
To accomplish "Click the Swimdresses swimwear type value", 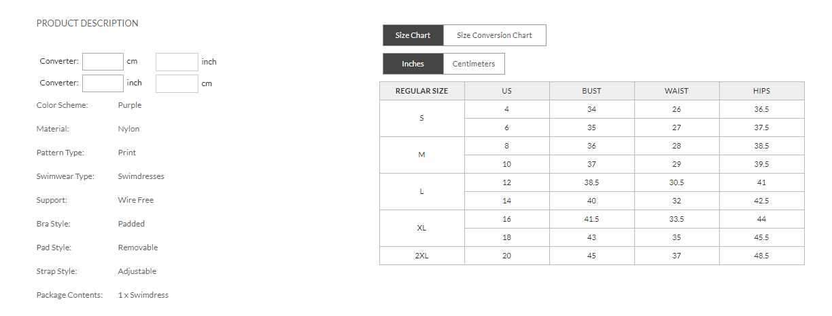I will point(141,176).
